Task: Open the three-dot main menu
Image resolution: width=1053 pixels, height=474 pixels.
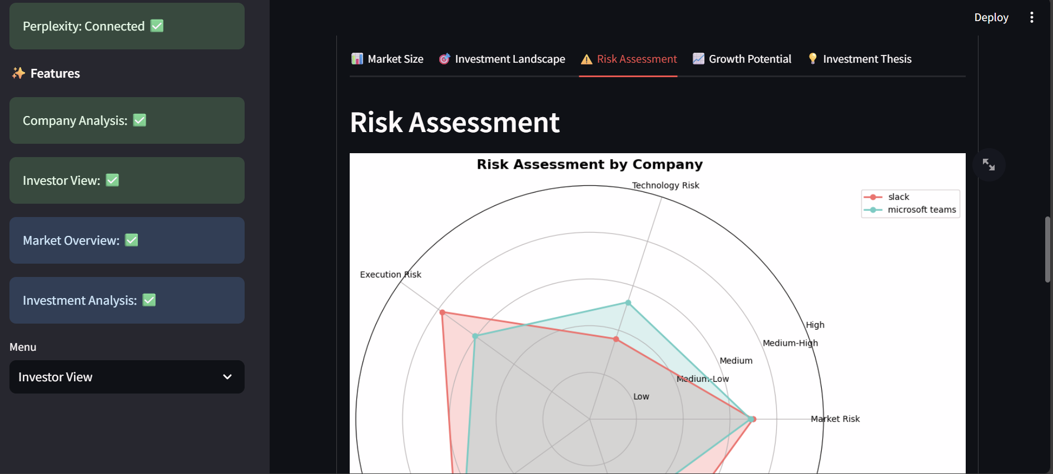Action: 1032,17
